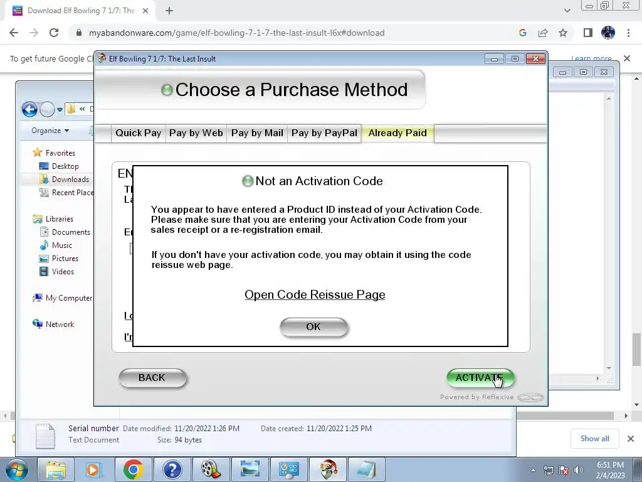Follow the Learn more link in info bar
Image resolution: width=642 pixels, height=482 pixels.
pos(591,58)
